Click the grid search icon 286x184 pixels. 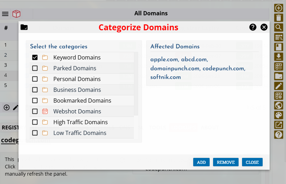coord(279,37)
